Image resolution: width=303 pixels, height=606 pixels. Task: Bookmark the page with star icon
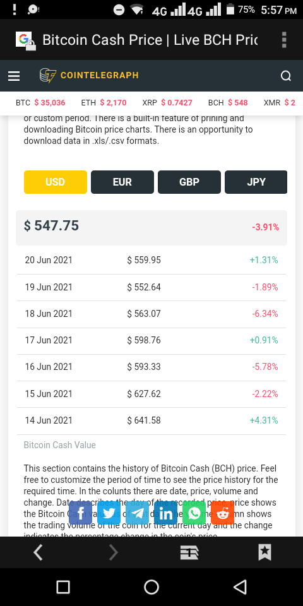tap(264, 553)
